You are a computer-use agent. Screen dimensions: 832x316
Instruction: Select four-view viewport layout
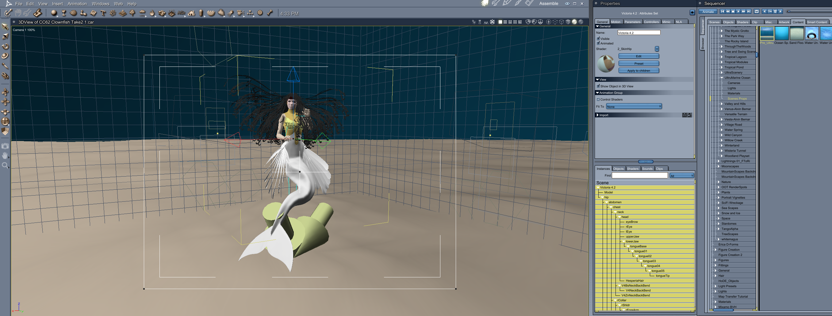515,22
